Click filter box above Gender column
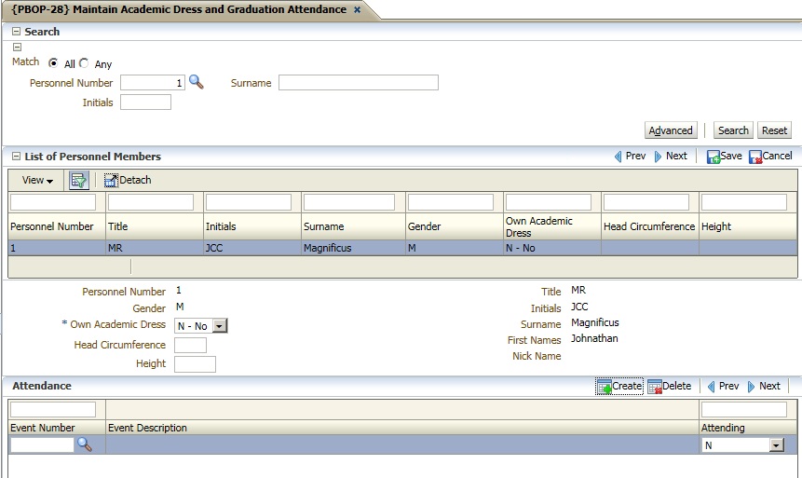The width and height of the screenshot is (802, 478). coord(450,202)
